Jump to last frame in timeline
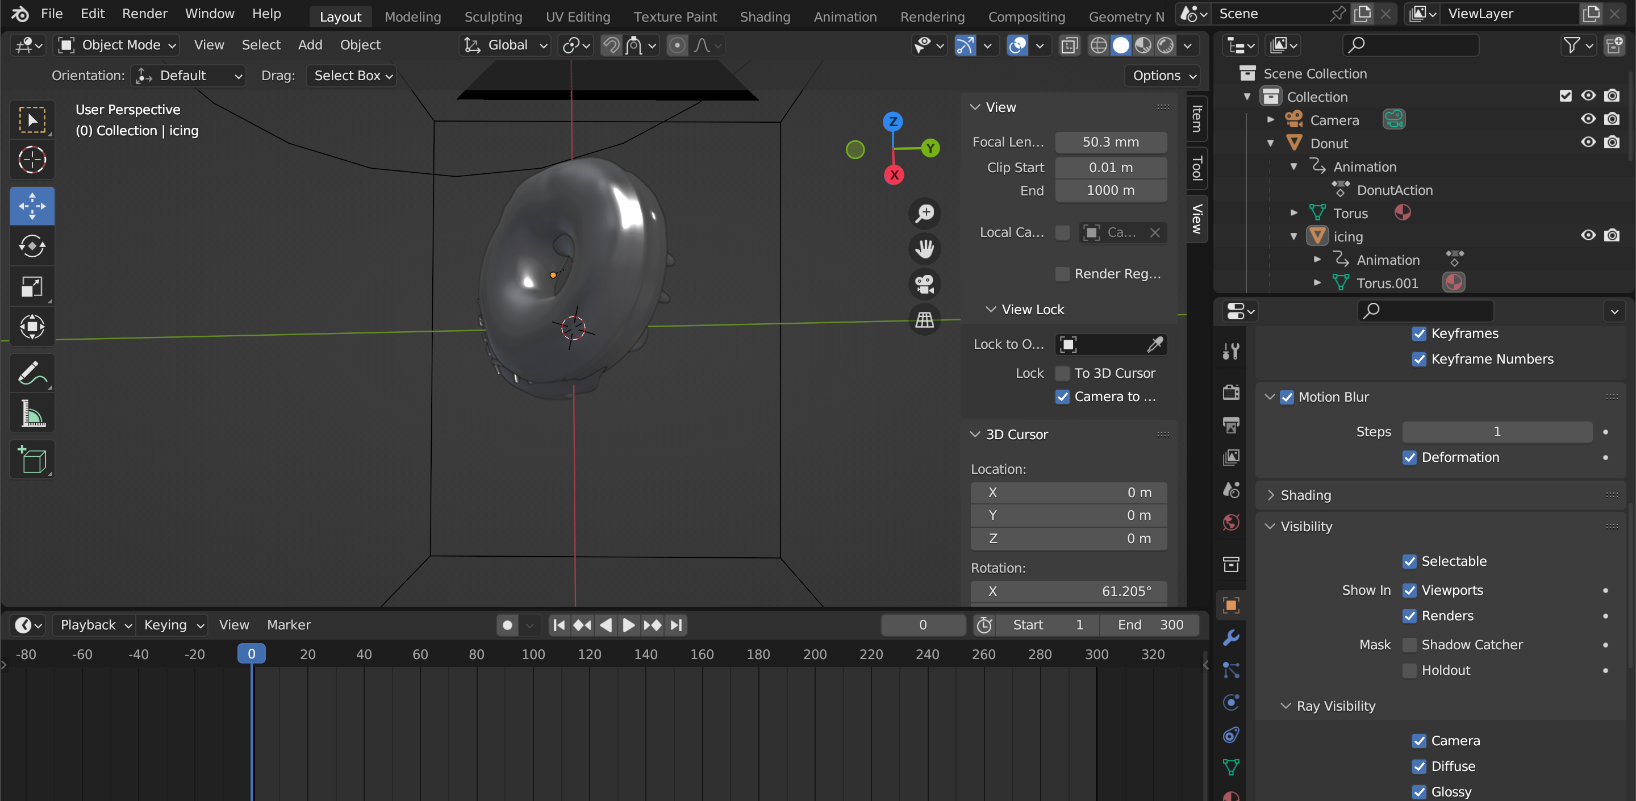 coord(677,625)
